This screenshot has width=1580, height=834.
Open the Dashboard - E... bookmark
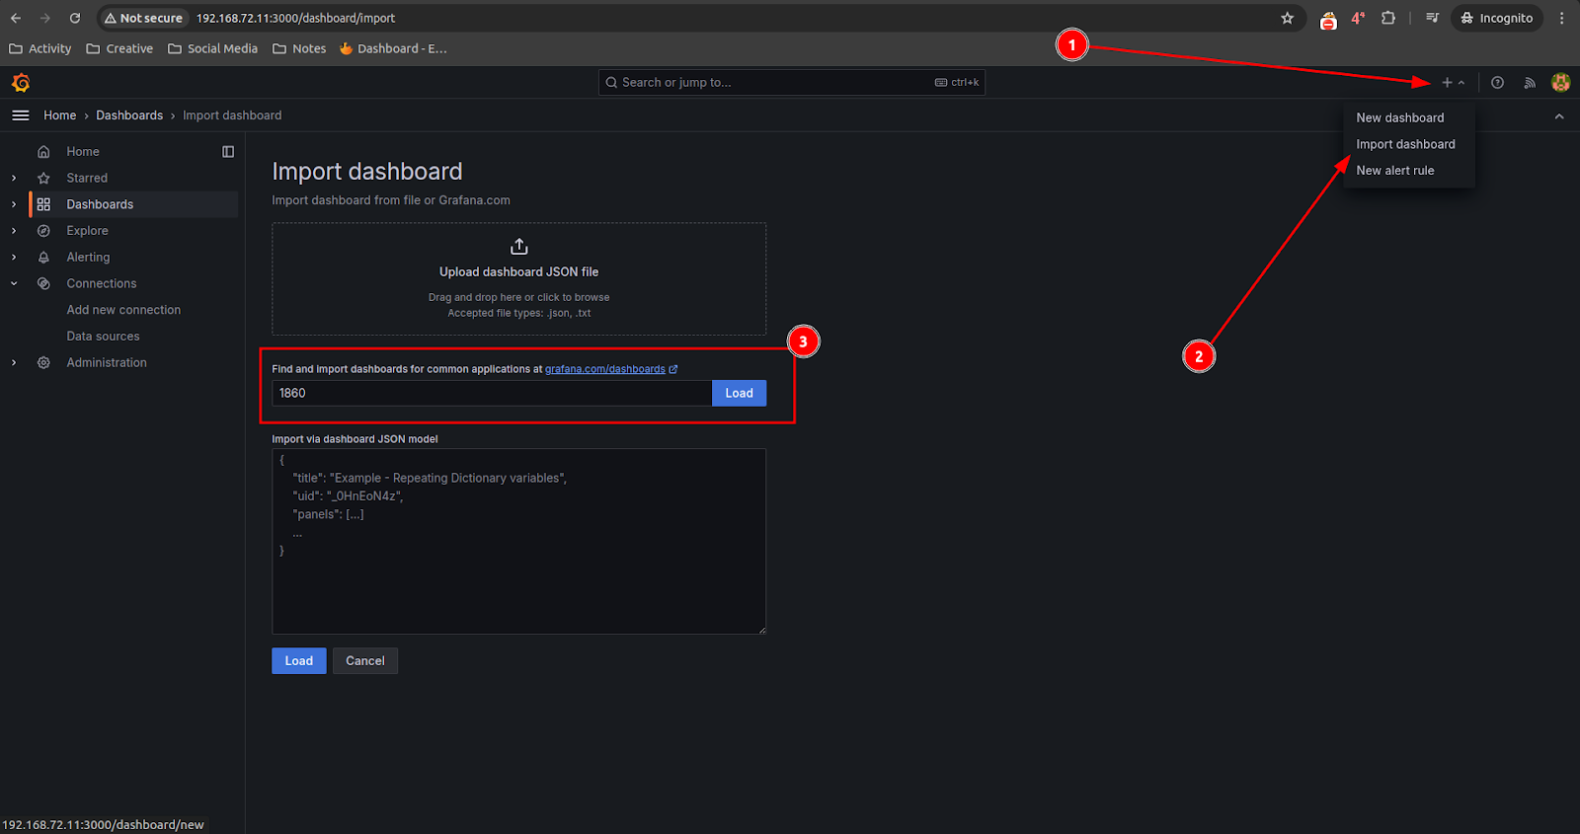pyautogui.click(x=393, y=48)
